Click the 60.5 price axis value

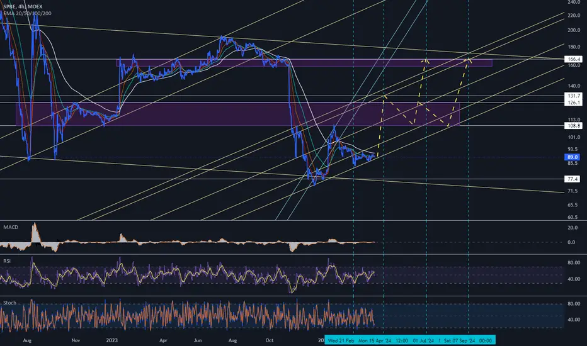(x=573, y=217)
